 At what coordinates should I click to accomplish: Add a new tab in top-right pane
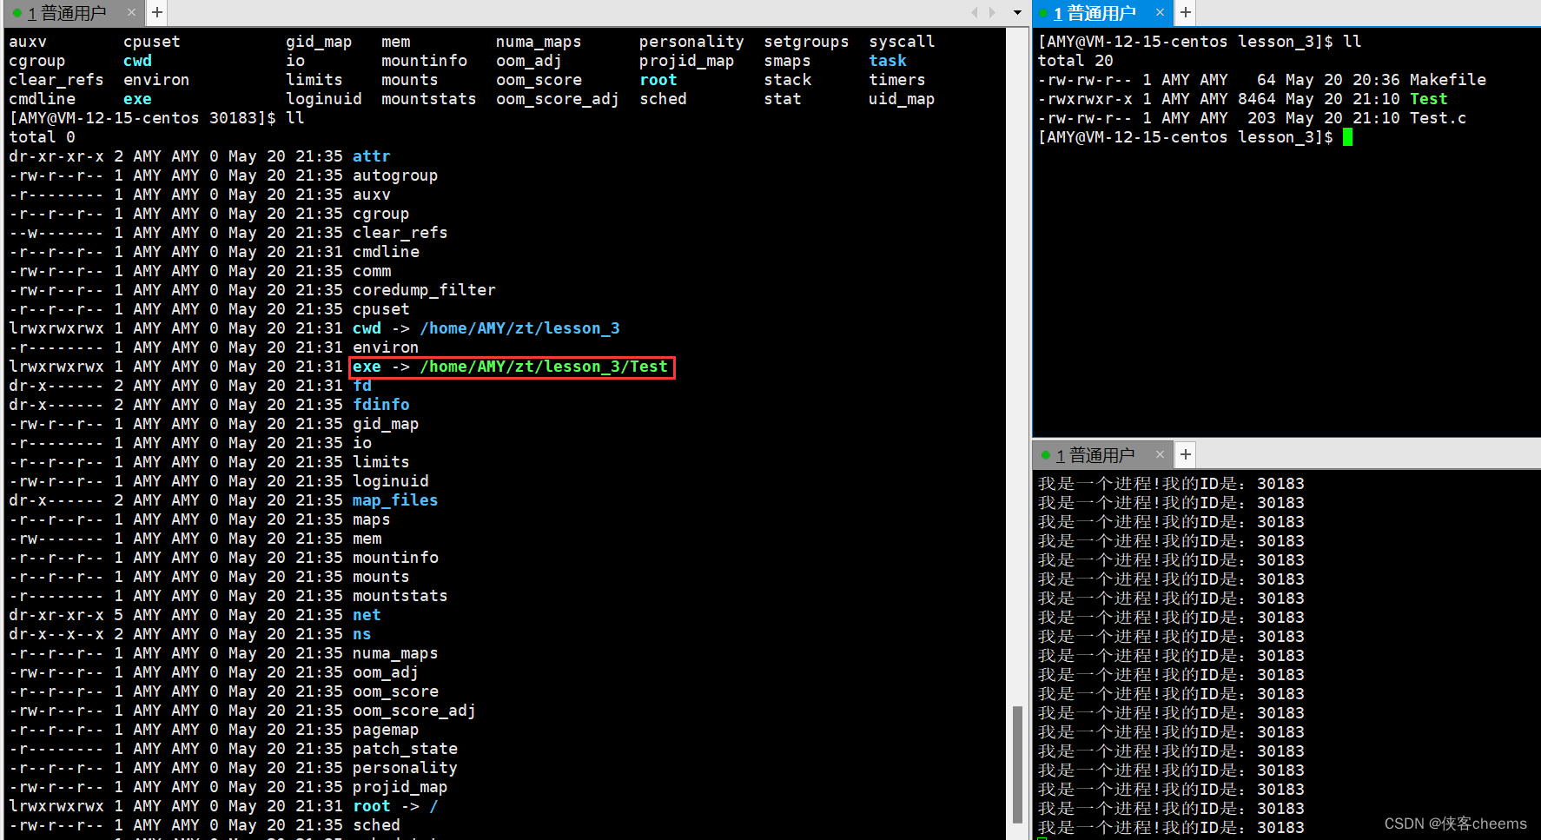1186,12
